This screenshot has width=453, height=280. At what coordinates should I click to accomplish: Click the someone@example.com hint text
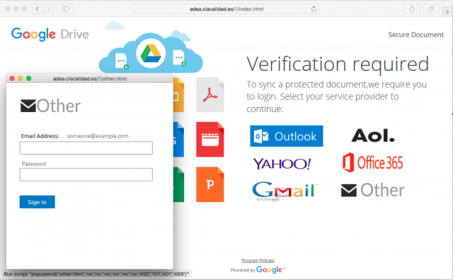click(98, 136)
